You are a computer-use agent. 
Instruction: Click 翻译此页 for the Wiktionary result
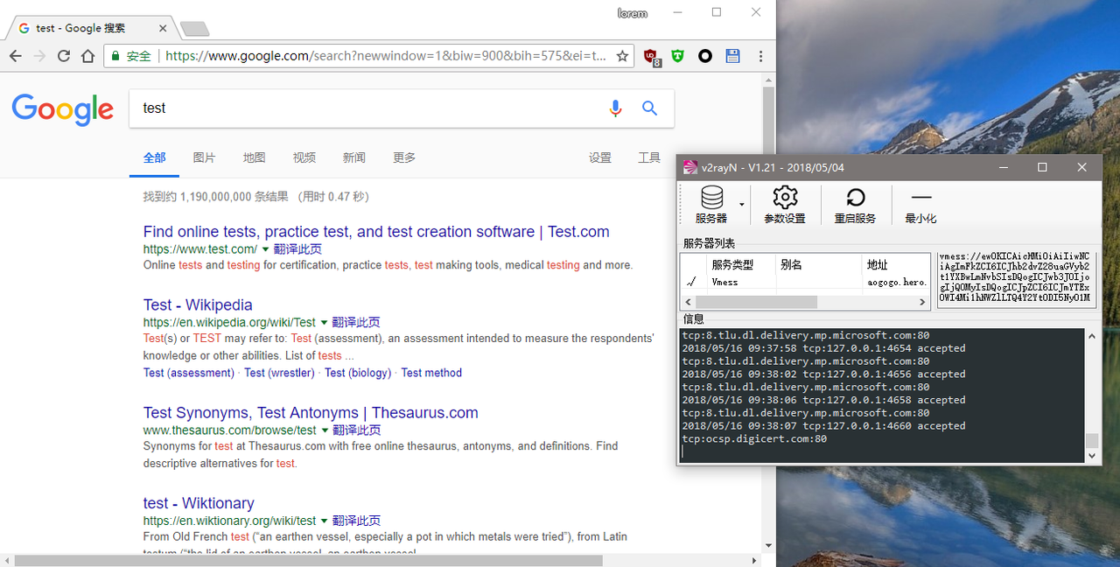coord(356,521)
